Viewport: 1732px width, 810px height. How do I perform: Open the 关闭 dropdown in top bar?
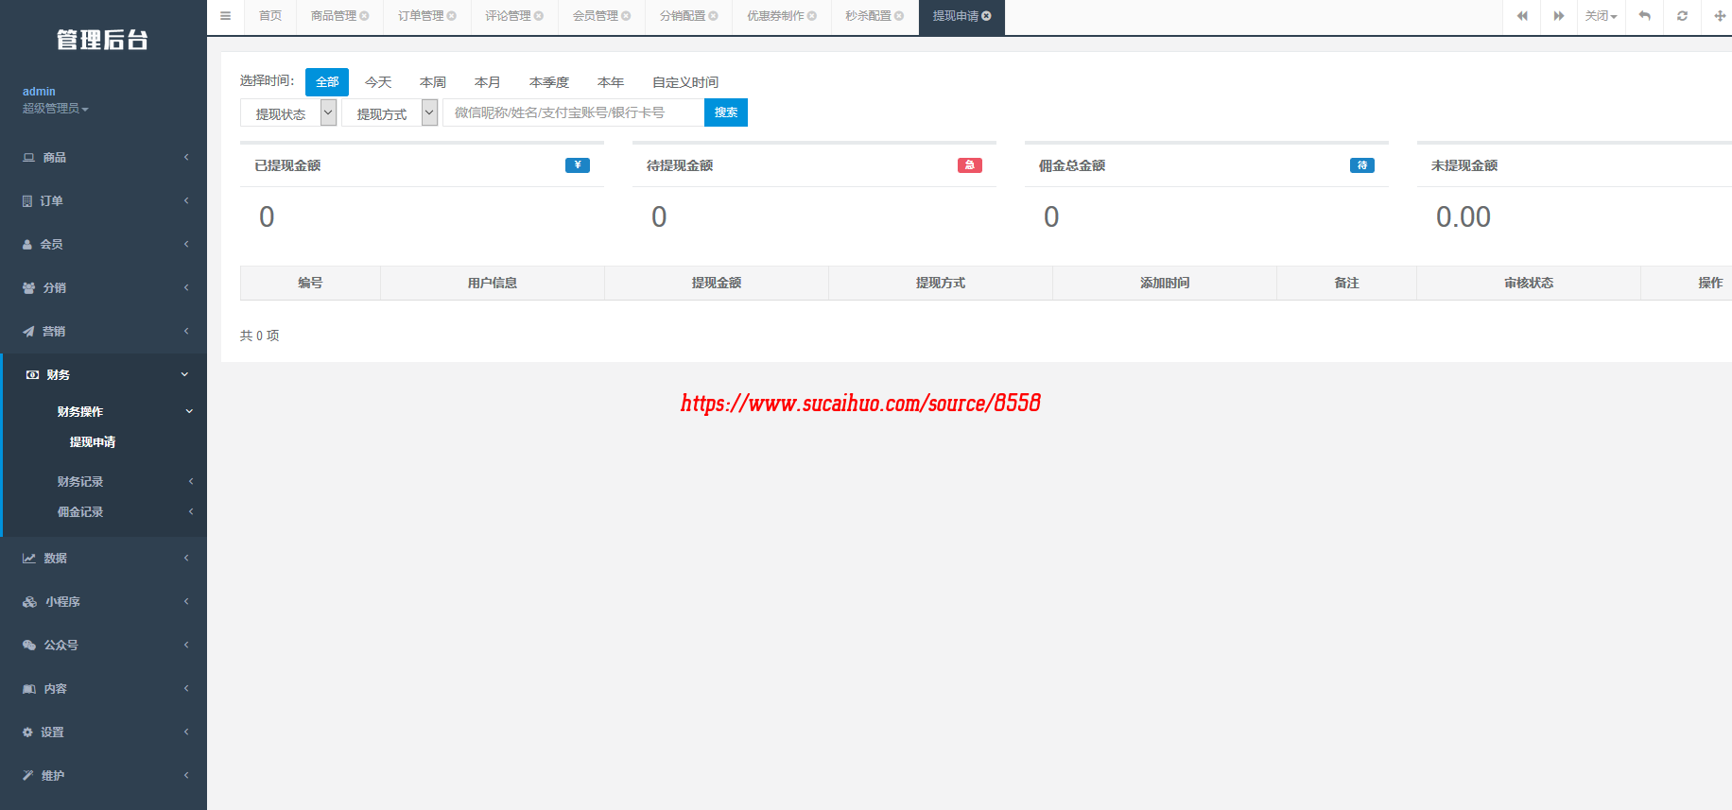click(1602, 16)
